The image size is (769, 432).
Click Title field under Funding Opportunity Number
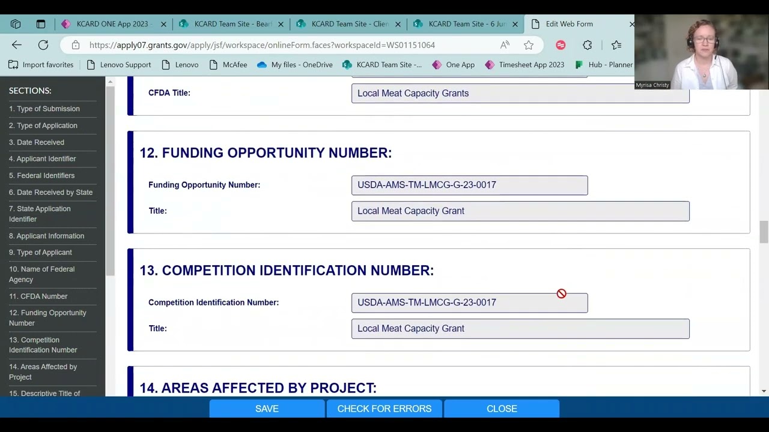(x=520, y=211)
